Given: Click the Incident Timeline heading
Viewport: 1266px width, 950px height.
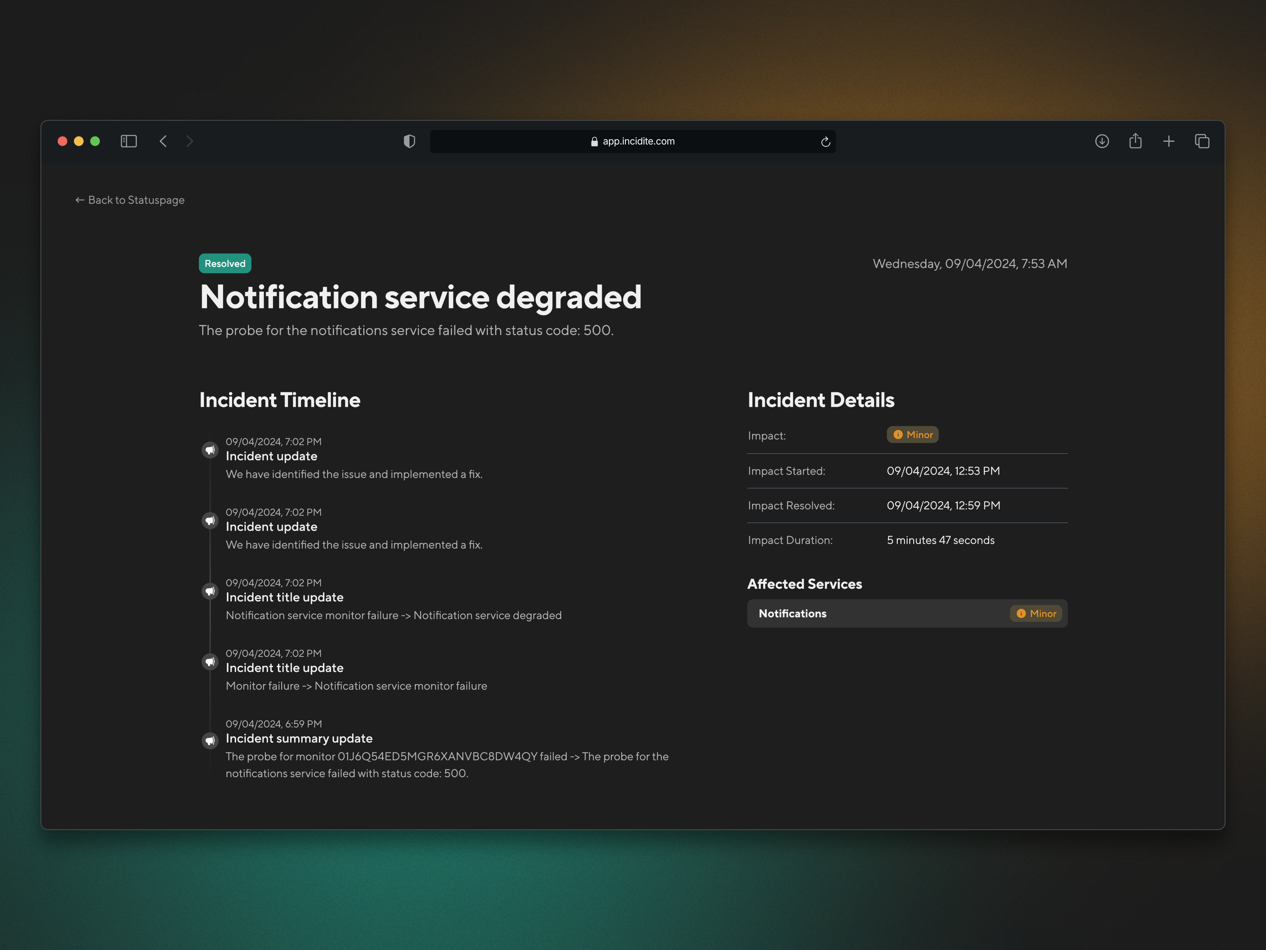Looking at the screenshot, I should click(x=280, y=400).
